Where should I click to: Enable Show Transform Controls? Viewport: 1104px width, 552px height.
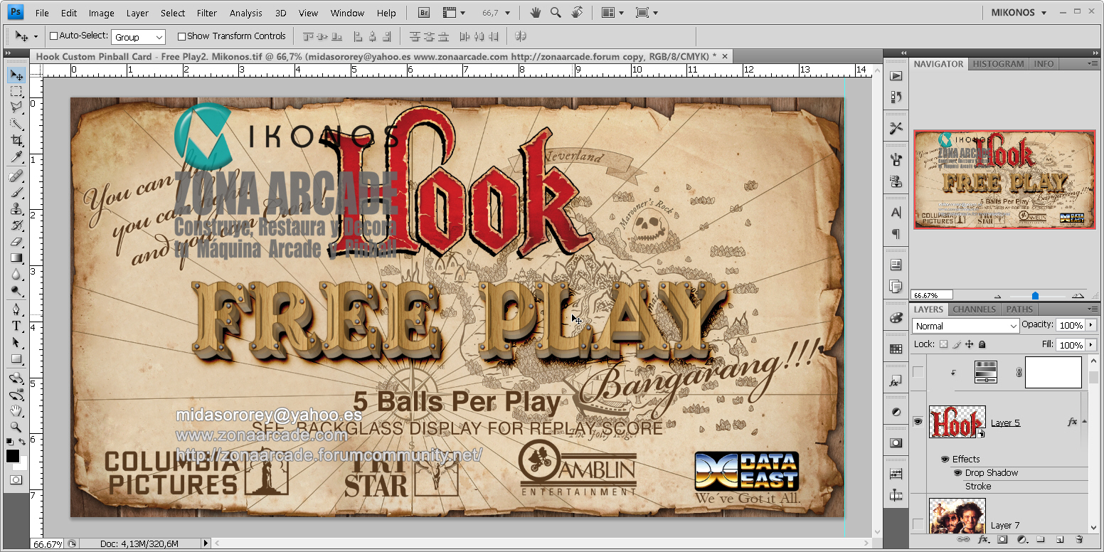183,36
